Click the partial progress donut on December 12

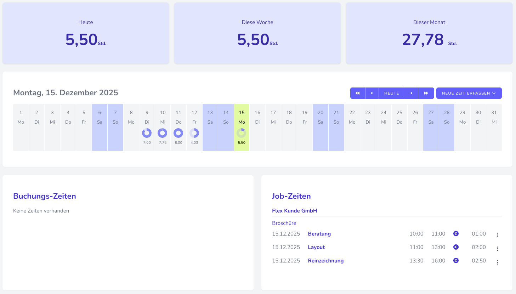coord(194,134)
